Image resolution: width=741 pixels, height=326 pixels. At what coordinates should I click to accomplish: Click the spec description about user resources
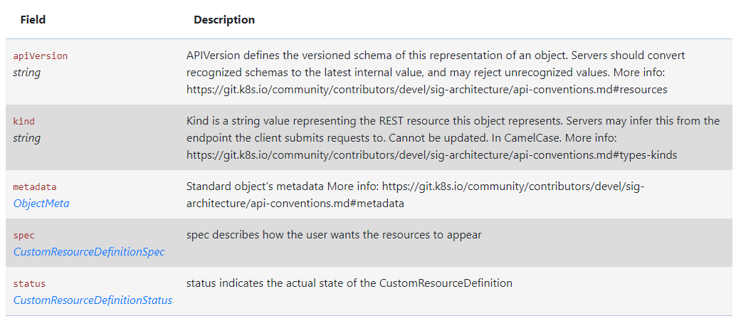point(335,236)
